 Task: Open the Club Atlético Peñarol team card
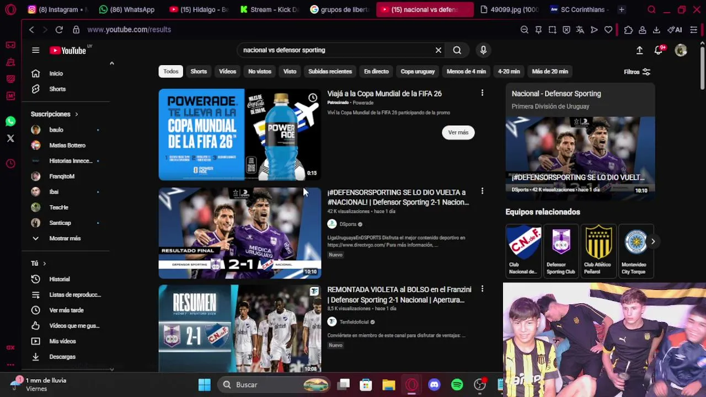pos(598,250)
